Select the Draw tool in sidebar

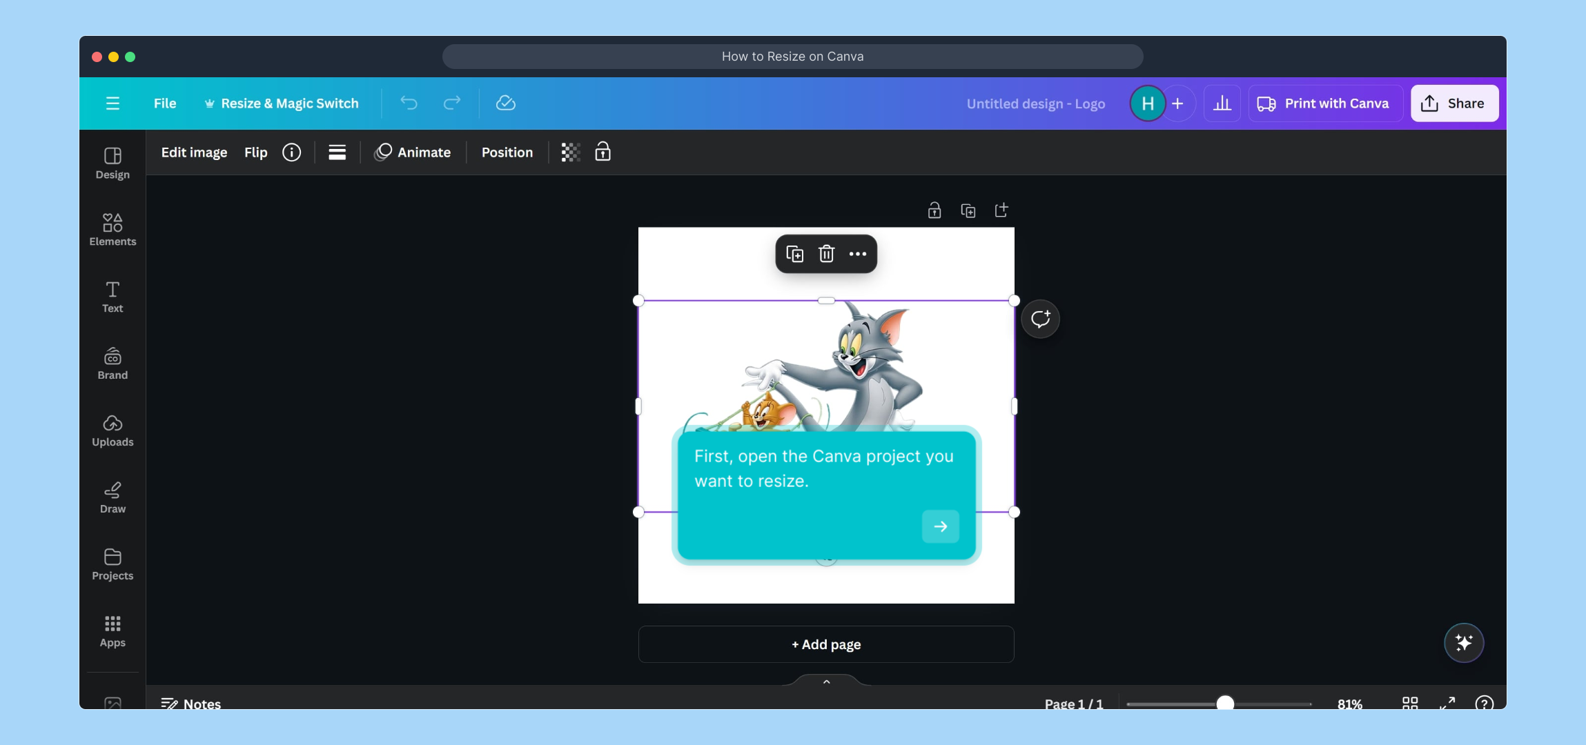[112, 497]
